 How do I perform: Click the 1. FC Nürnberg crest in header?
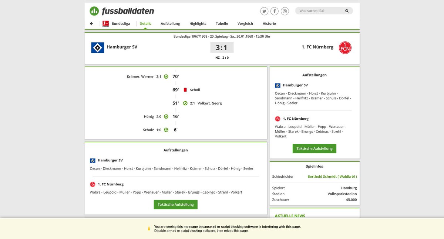(x=345, y=48)
